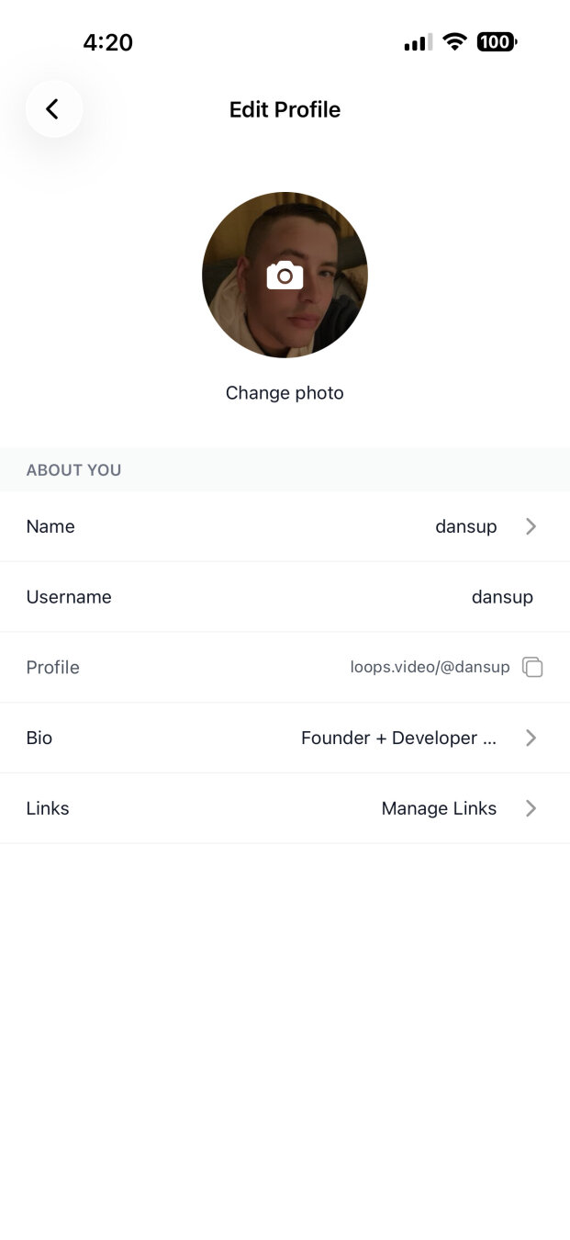Image resolution: width=570 pixels, height=1240 pixels.
Task: Open Bio editor via its chevron
Action: pyautogui.click(x=531, y=738)
